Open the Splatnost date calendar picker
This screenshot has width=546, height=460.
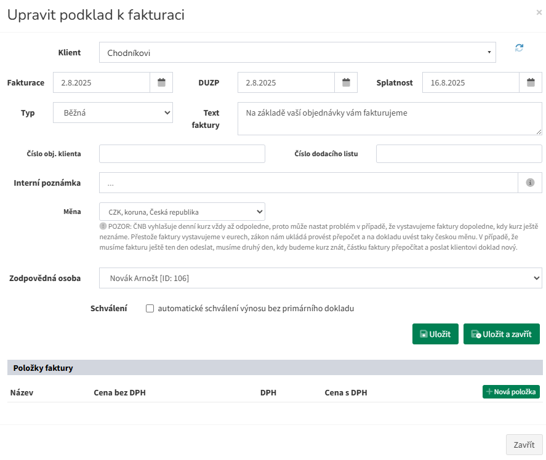pos(531,82)
